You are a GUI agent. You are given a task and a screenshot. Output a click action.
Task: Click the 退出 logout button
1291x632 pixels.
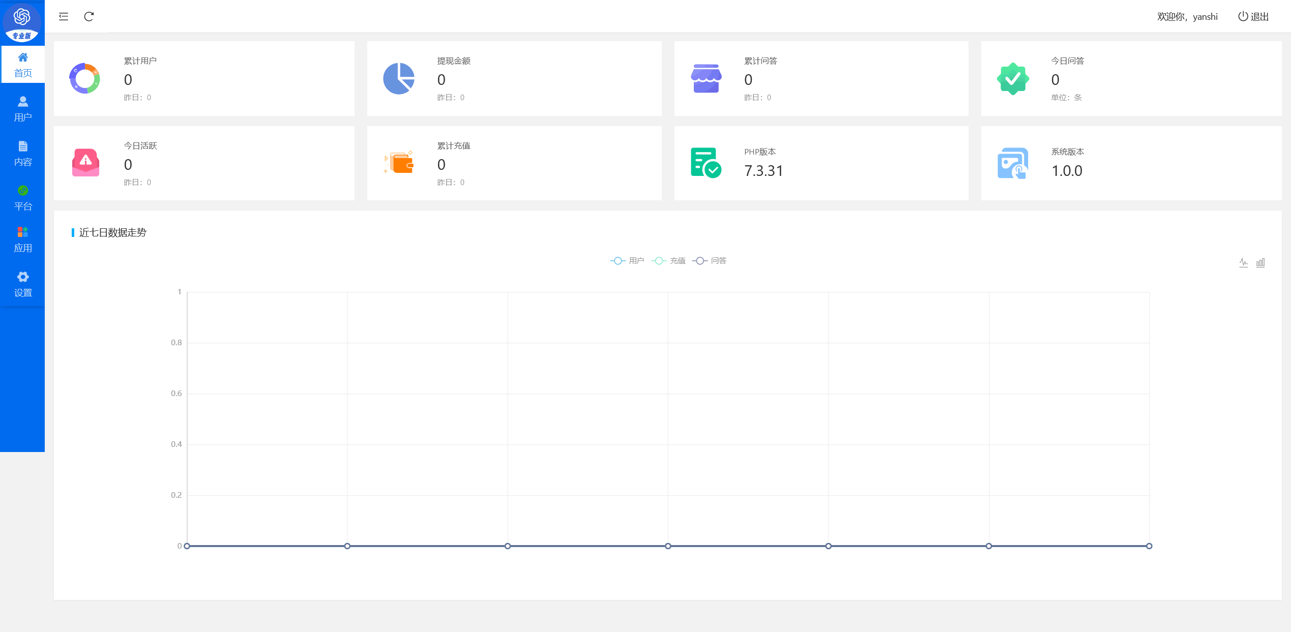click(x=1253, y=17)
